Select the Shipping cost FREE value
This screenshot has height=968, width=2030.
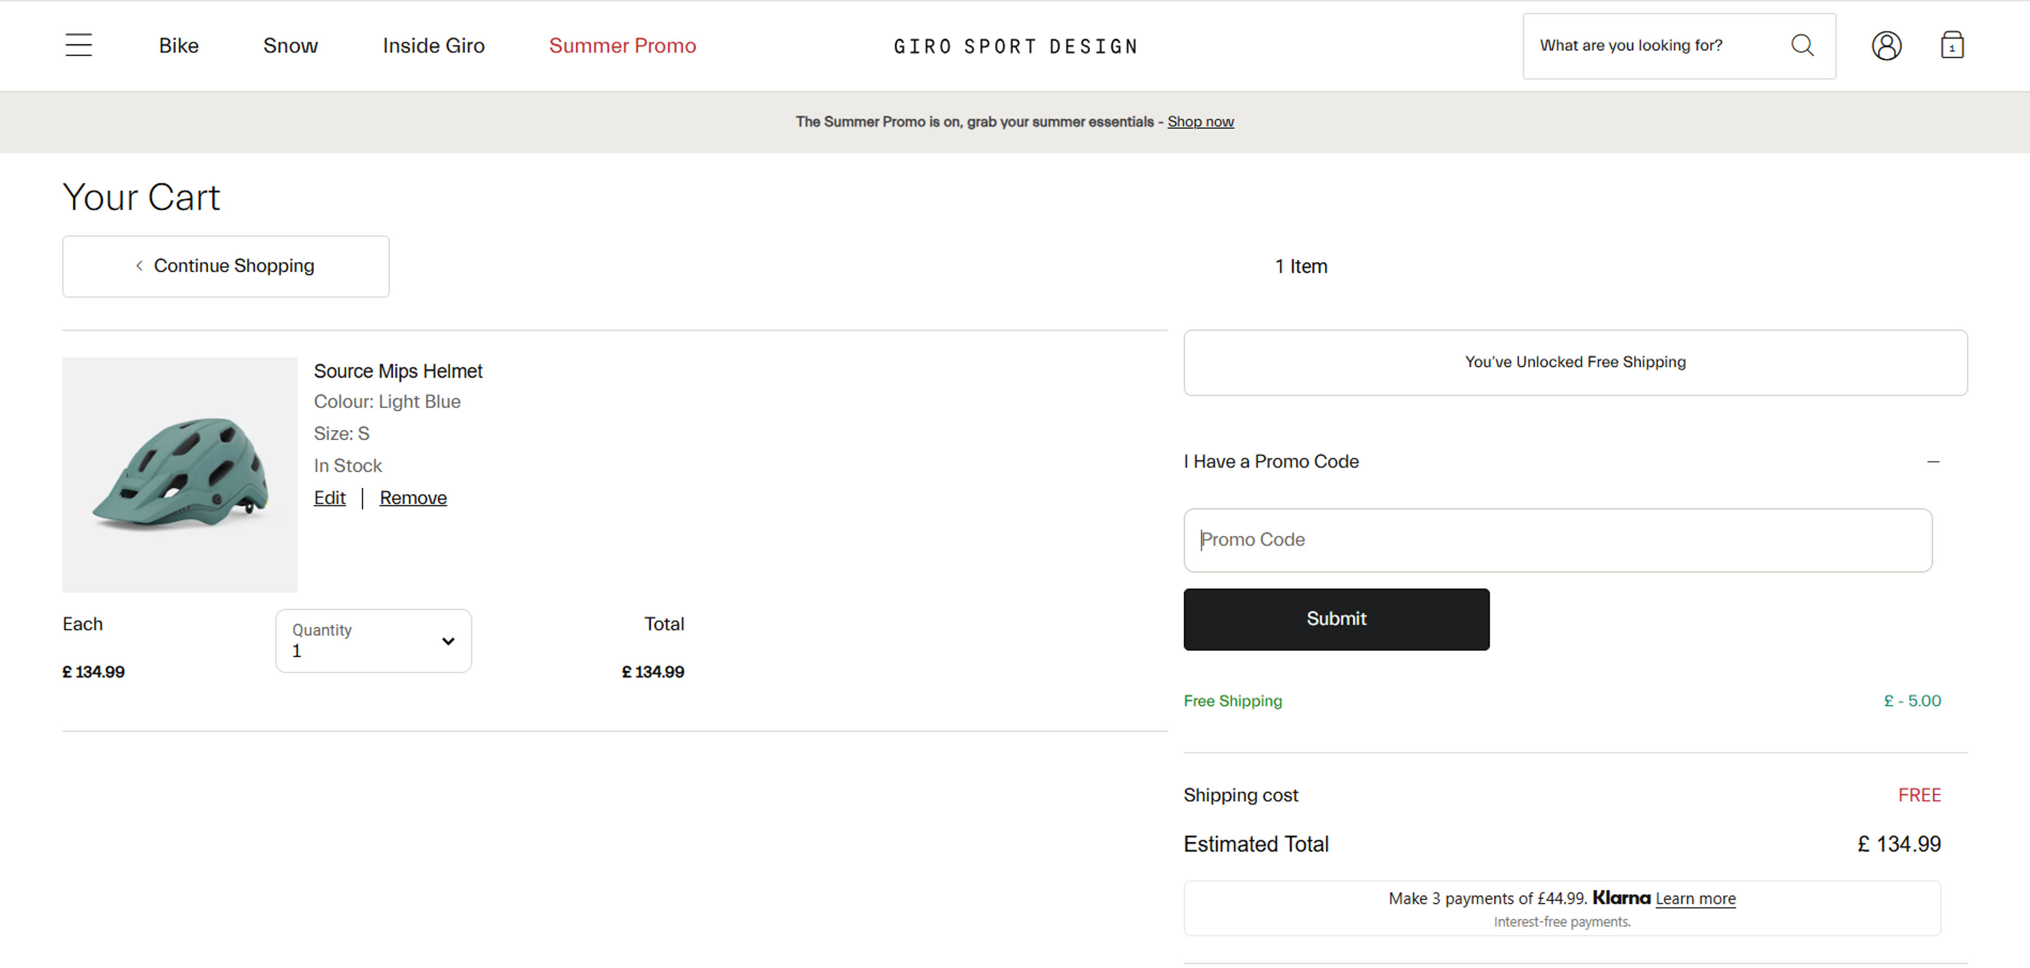(x=1919, y=795)
